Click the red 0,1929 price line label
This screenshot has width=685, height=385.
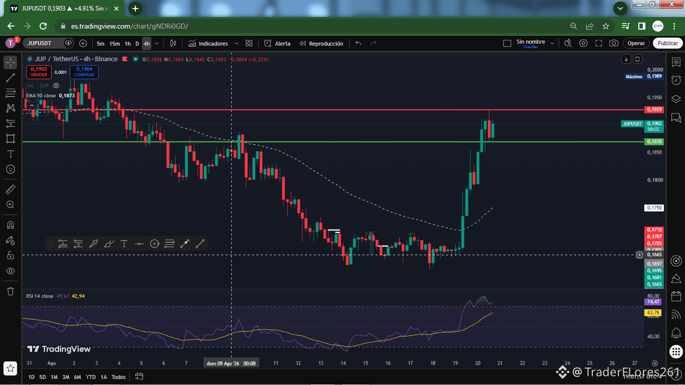pyautogui.click(x=654, y=110)
